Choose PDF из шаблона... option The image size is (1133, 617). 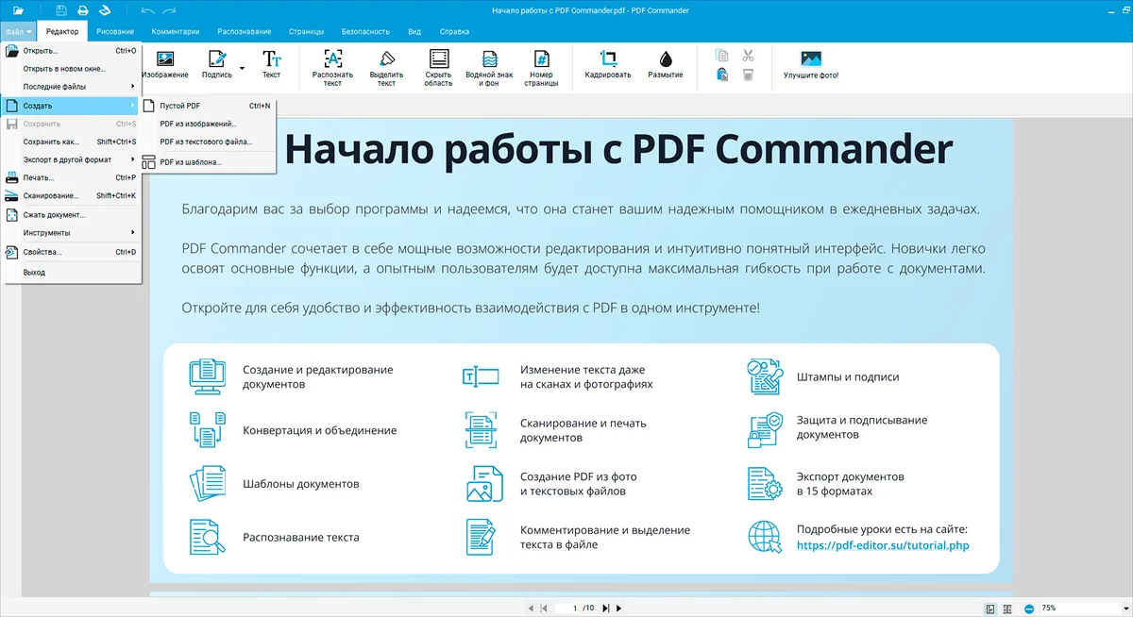(208, 162)
